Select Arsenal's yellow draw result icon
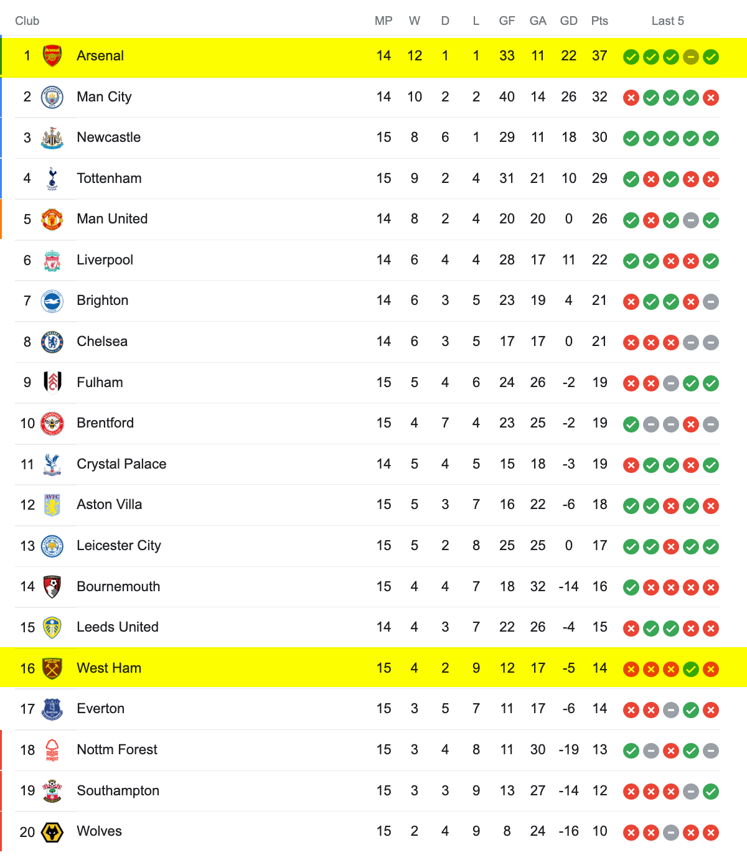Viewport: 747px width, 865px height. [691, 57]
